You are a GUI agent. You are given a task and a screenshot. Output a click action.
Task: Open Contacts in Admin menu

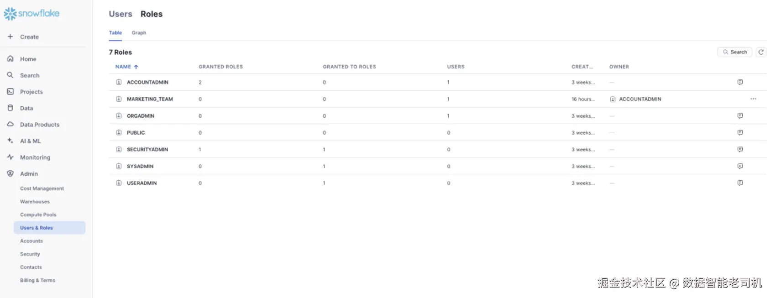pyautogui.click(x=31, y=267)
